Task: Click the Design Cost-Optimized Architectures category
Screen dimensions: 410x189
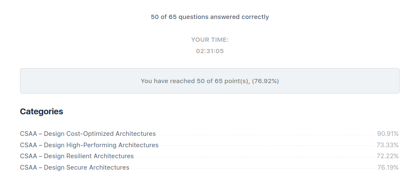Action: (88, 134)
